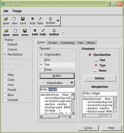The image size is (124, 133).
Task: Click the Standard Button
Action: click(100, 78)
